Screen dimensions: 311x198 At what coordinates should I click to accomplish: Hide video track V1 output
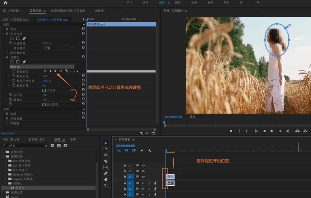143,177
